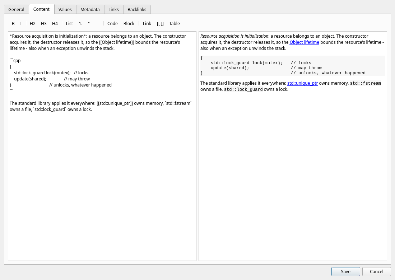
Task: Follow the std::unique_ptr link in the preview
Action: point(302,83)
